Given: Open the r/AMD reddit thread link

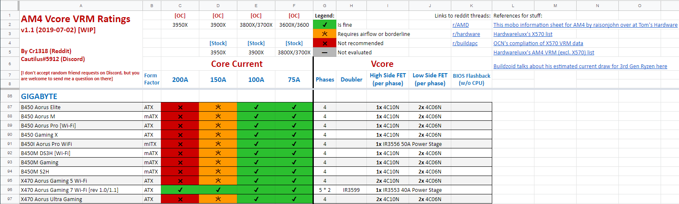Looking at the screenshot, I should coord(460,25).
